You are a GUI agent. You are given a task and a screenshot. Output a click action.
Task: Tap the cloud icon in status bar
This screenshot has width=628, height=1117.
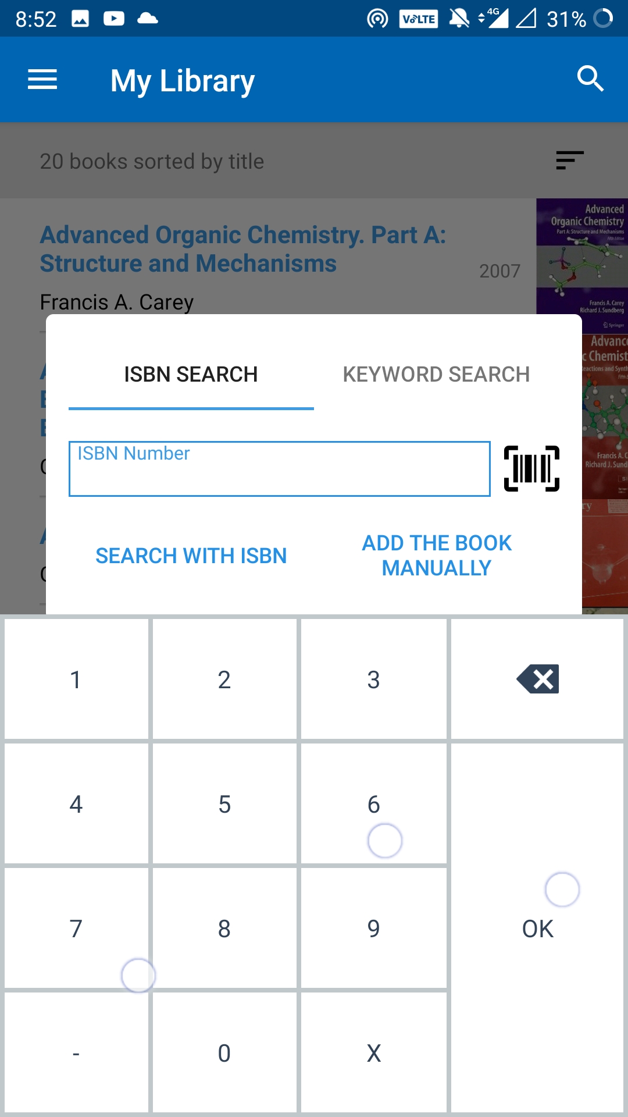148,19
